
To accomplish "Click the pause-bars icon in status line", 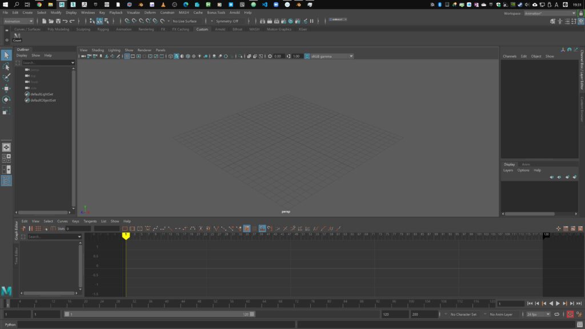I will (x=311, y=21).
